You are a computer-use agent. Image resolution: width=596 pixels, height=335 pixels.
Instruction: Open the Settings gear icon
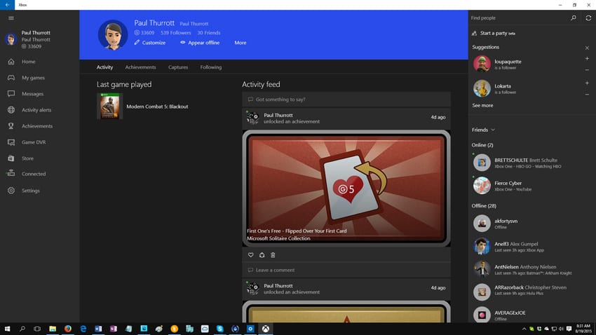[x=11, y=191]
